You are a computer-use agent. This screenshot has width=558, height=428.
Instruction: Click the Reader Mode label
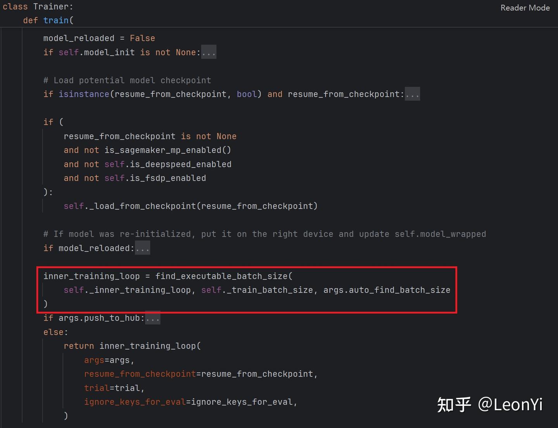(525, 8)
